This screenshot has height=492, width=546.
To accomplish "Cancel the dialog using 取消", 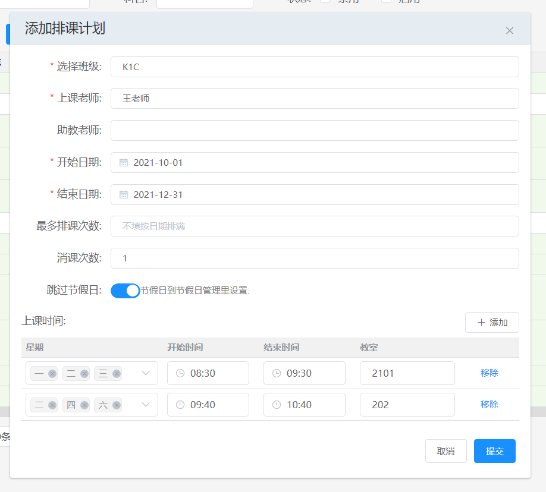I will [445, 451].
